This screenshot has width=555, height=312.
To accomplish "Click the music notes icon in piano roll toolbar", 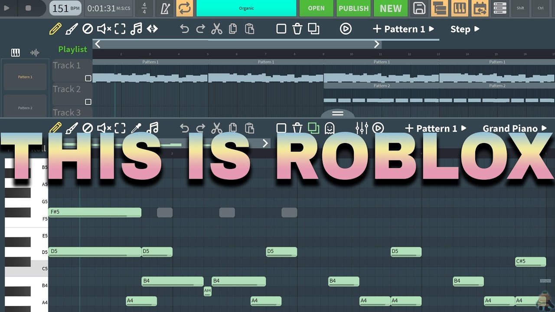I will pyautogui.click(x=152, y=128).
